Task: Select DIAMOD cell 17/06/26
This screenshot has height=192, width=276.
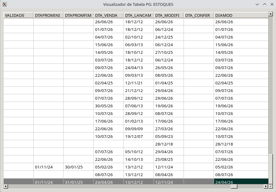Action: (241, 121)
